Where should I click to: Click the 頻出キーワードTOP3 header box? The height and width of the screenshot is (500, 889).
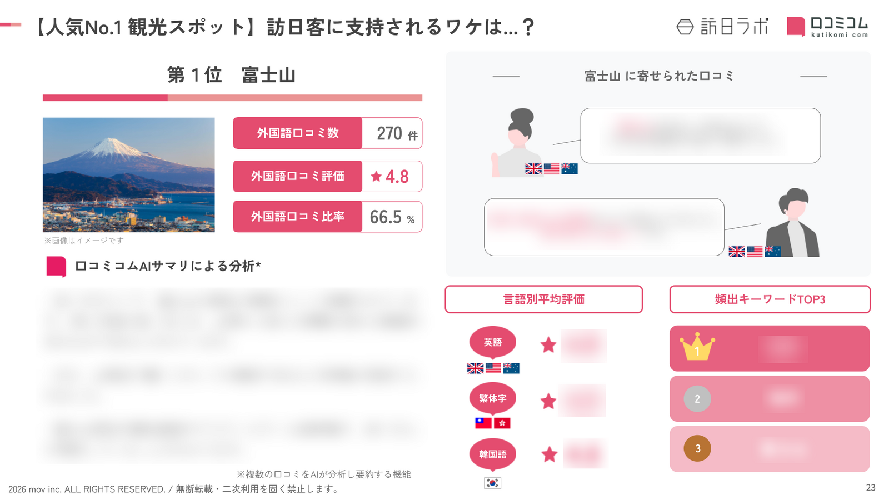[x=770, y=299]
